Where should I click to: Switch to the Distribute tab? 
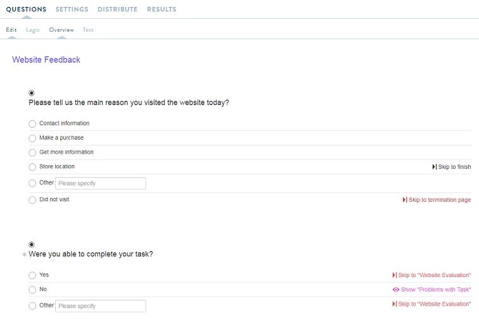(x=118, y=9)
